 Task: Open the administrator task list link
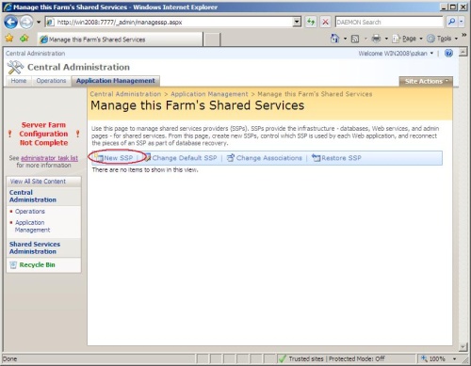click(x=49, y=158)
